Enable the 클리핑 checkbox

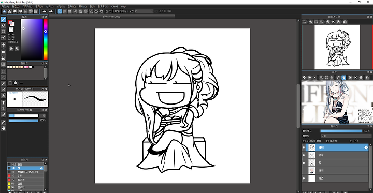tap(327, 141)
